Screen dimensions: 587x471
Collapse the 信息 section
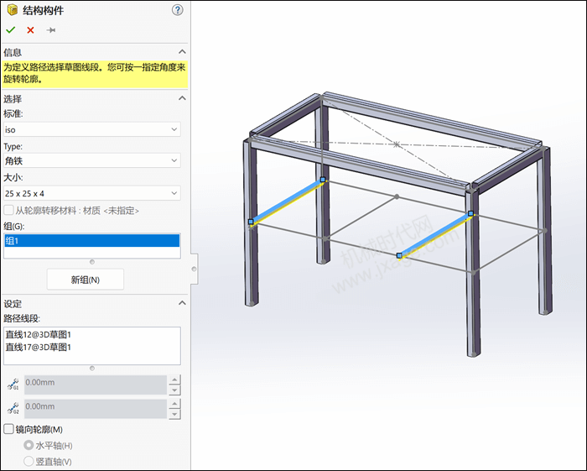tap(182, 52)
